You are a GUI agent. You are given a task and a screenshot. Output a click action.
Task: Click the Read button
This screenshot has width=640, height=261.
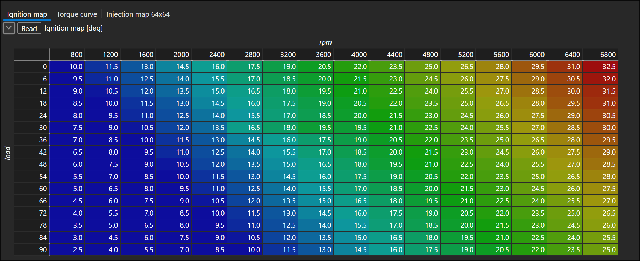click(x=29, y=28)
